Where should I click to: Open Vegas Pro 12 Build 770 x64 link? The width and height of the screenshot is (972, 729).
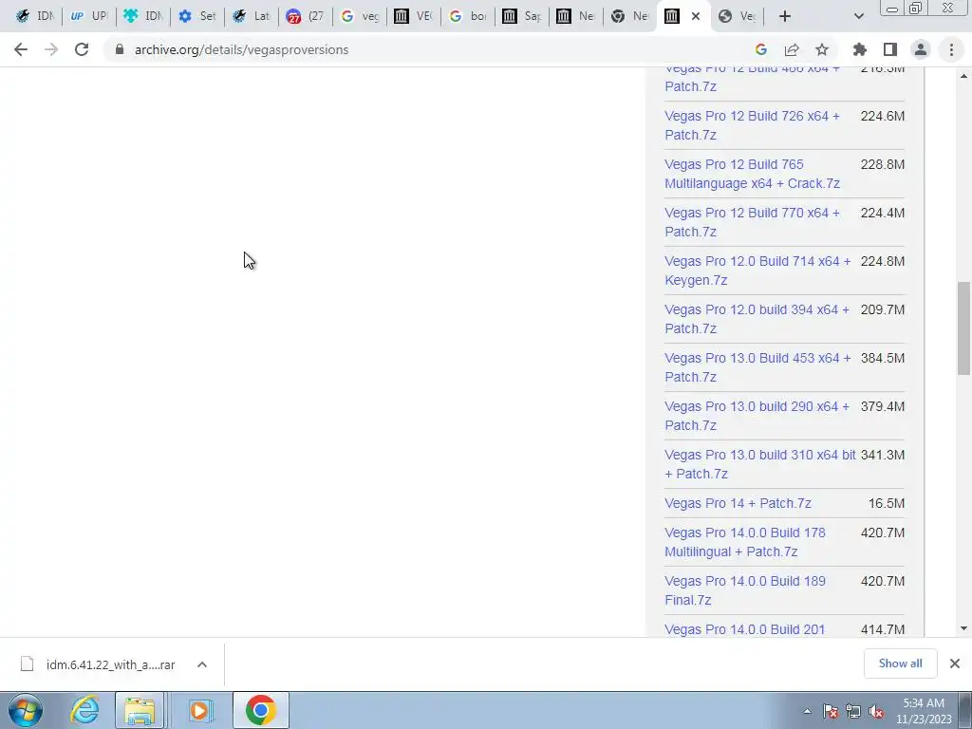point(752,222)
